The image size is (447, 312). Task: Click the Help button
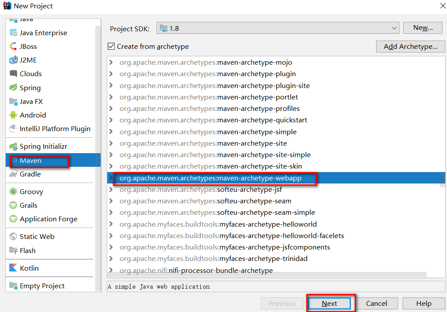pos(424,304)
